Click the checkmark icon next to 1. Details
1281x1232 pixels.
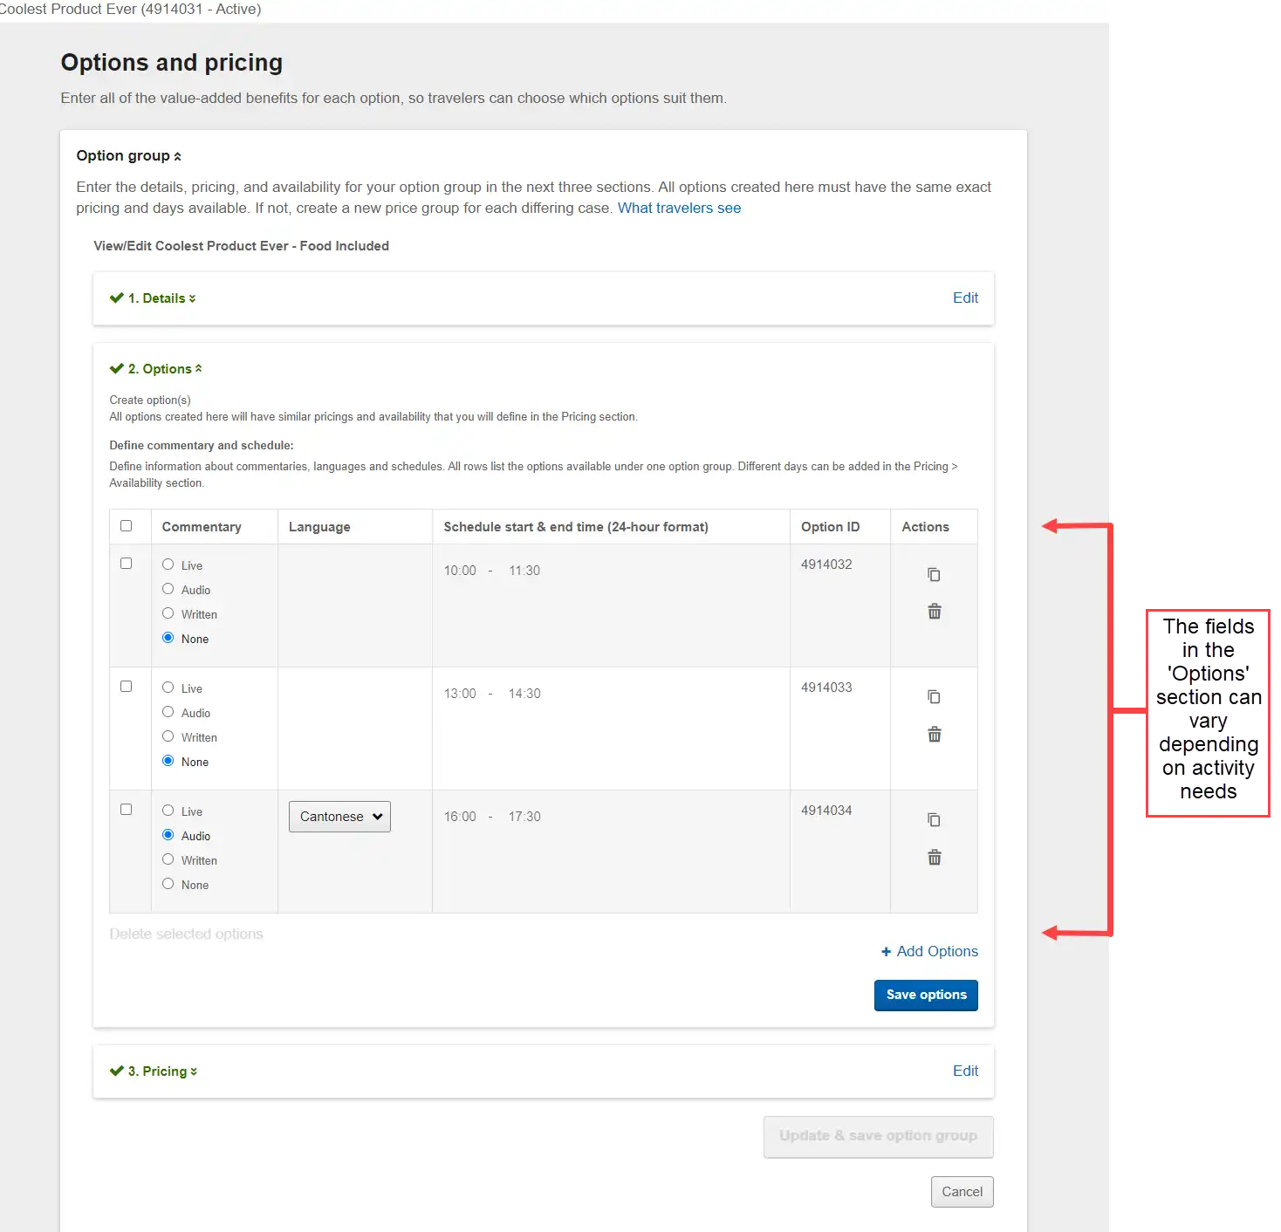click(x=116, y=298)
